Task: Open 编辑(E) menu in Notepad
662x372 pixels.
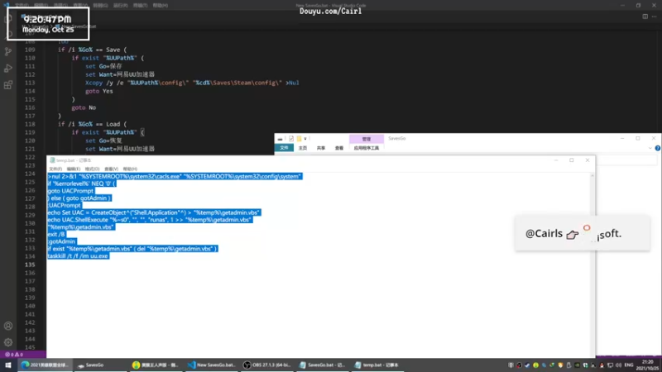Action: (x=74, y=169)
